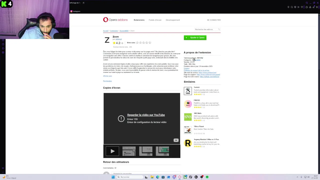The height and width of the screenshot is (180, 320).
Task: Open the profile account icon
Action: coord(310,7)
